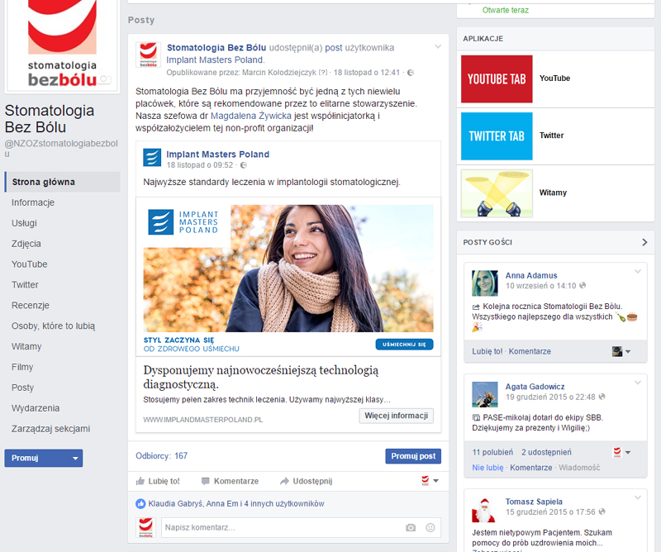Open the Witamy app icon
The width and height of the screenshot is (661, 552).
pos(496,193)
